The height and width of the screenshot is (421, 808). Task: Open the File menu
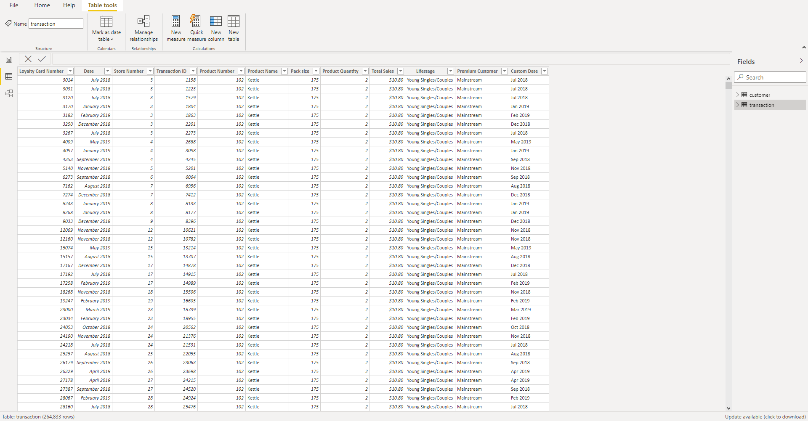point(14,5)
